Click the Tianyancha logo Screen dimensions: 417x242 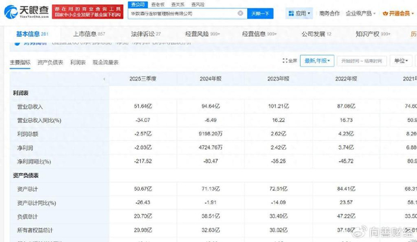click(26, 11)
